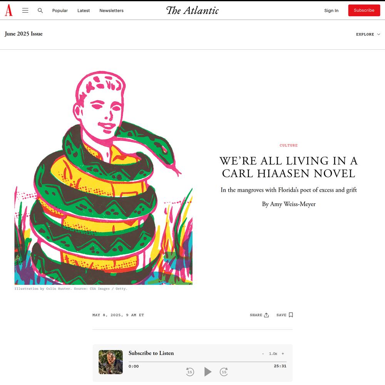Decrease playback speed with minus button
This screenshot has width=385, height=385.
pos(263,353)
